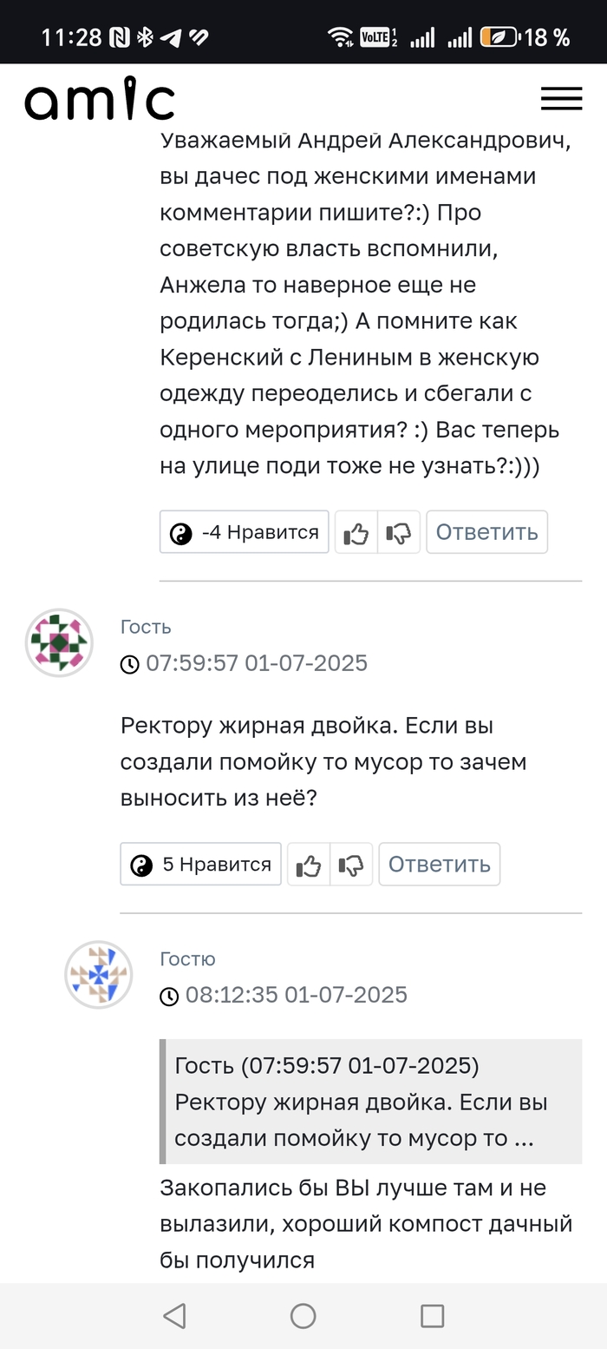Tap the Android back navigation button
Image resolution: width=607 pixels, height=1349 pixels.
tap(174, 1316)
